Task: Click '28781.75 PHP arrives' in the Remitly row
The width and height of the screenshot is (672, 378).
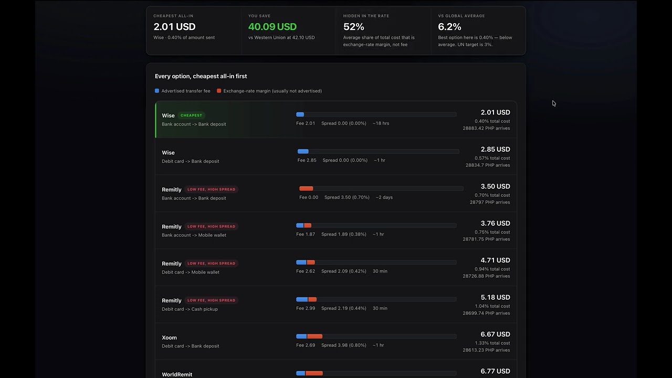Action: pos(486,239)
